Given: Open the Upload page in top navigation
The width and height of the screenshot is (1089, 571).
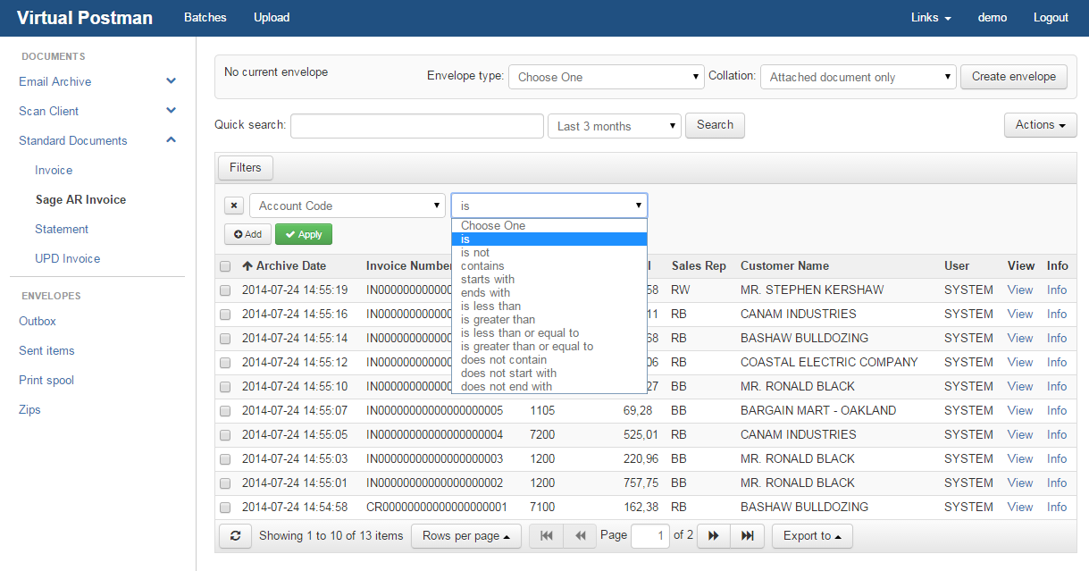Looking at the screenshot, I should pos(272,18).
